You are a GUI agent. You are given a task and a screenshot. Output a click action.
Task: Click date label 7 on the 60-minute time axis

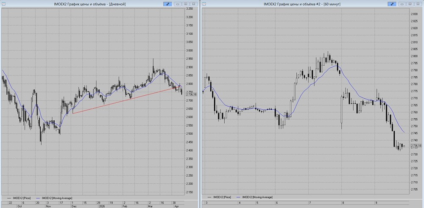[x=310, y=202]
